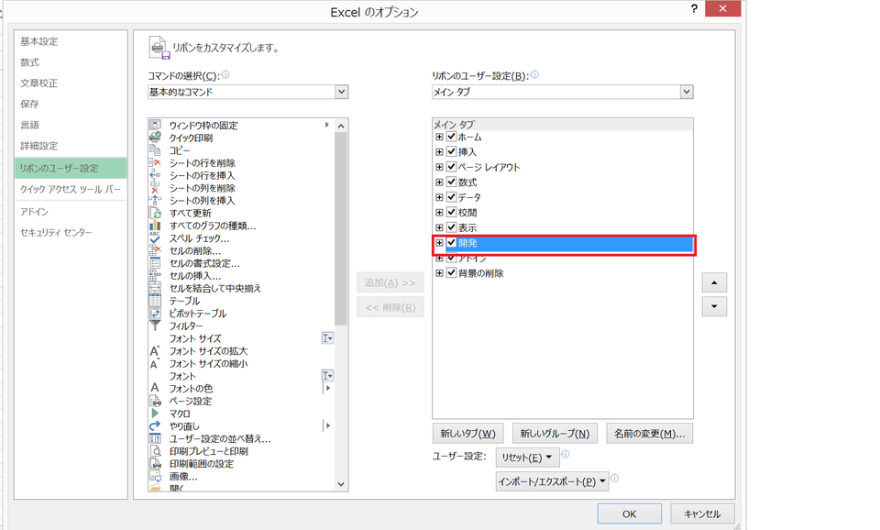Toggle the 背景の削除 checkbox
This screenshot has height=530, width=880.
[451, 273]
